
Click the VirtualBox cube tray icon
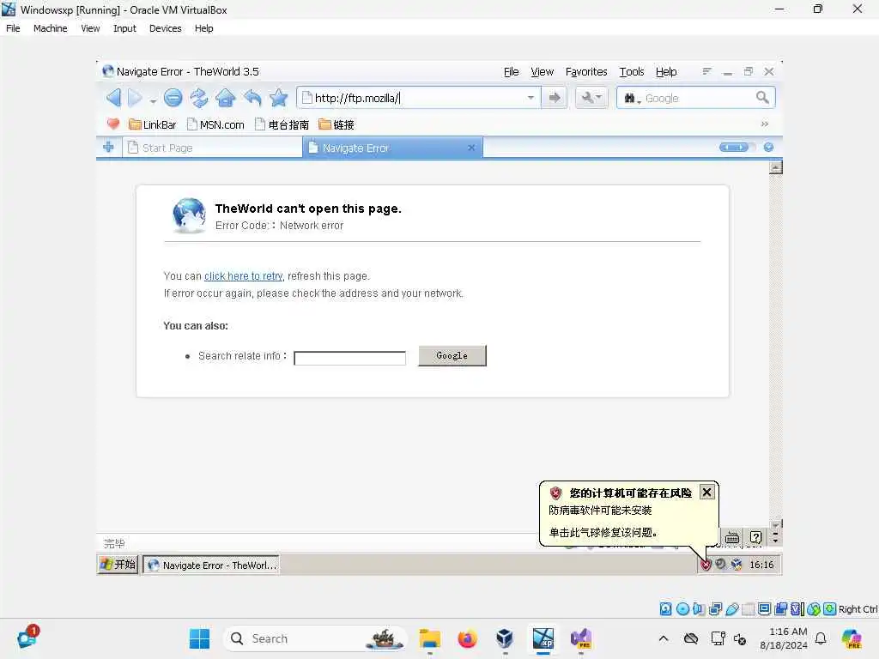pyautogui.click(x=737, y=565)
